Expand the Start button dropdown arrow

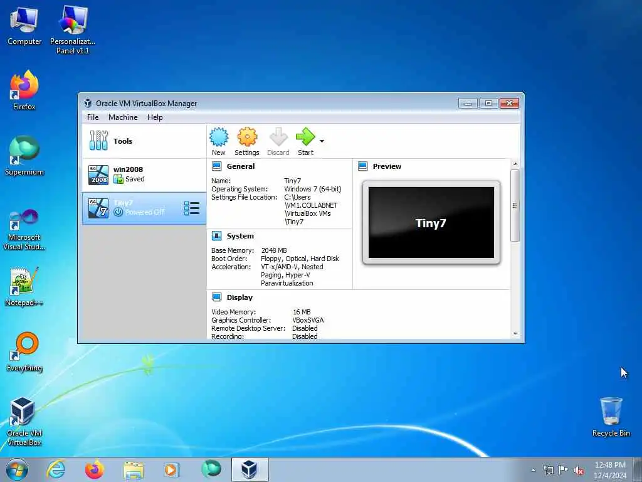click(322, 141)
